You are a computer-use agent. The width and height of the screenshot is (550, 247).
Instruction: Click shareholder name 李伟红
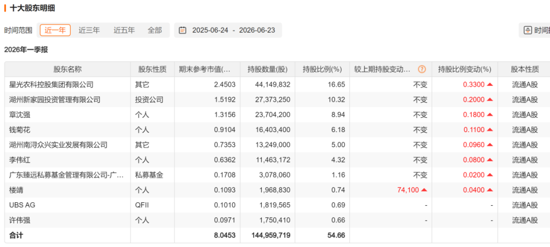pos(20,160)
